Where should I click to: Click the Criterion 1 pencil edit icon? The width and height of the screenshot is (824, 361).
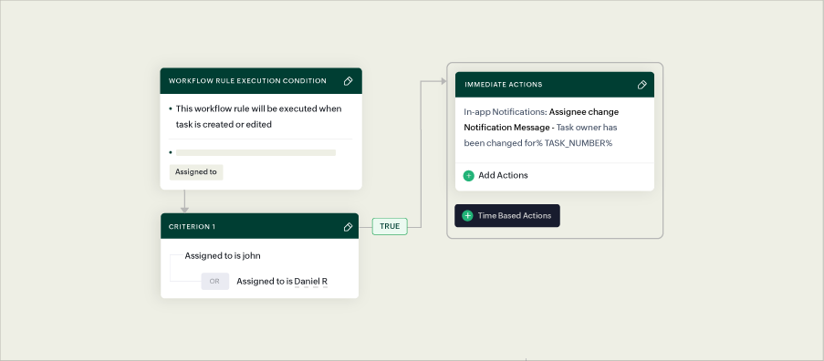(348, 227)
